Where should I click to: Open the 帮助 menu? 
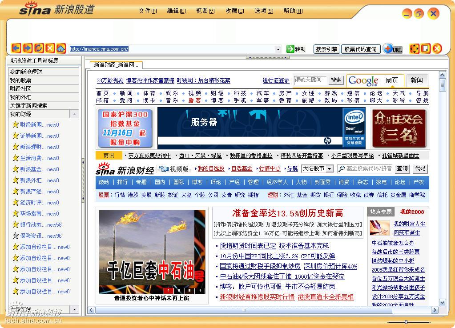[293, 11]
